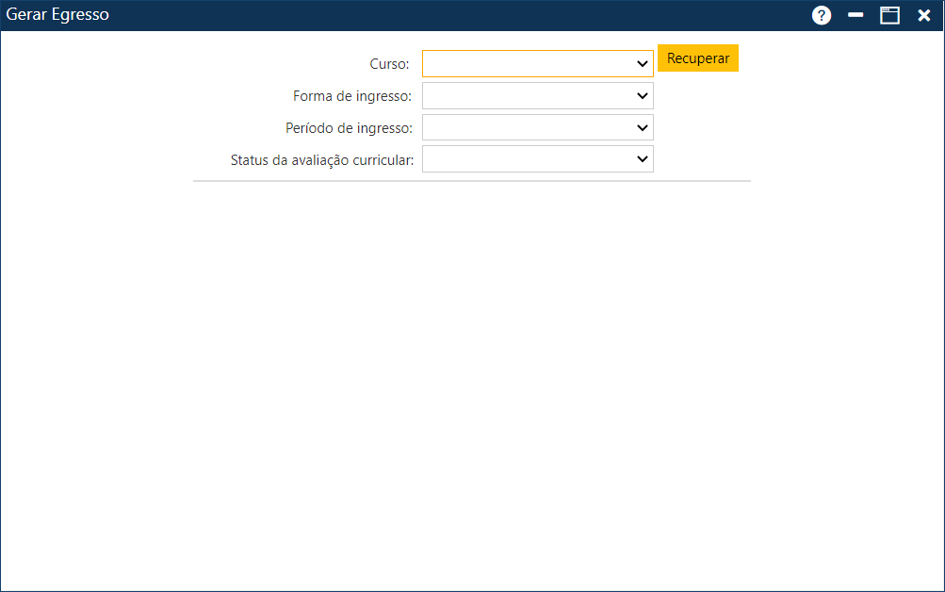Click the Curso label text
Screen dimensions: 945x592
[x=389, y=64]
